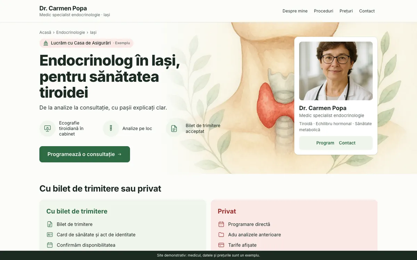Image resolution: width=417 pixels, height=260 pixels.
Task: Click the Programare directă text
Action: (249, 224)
